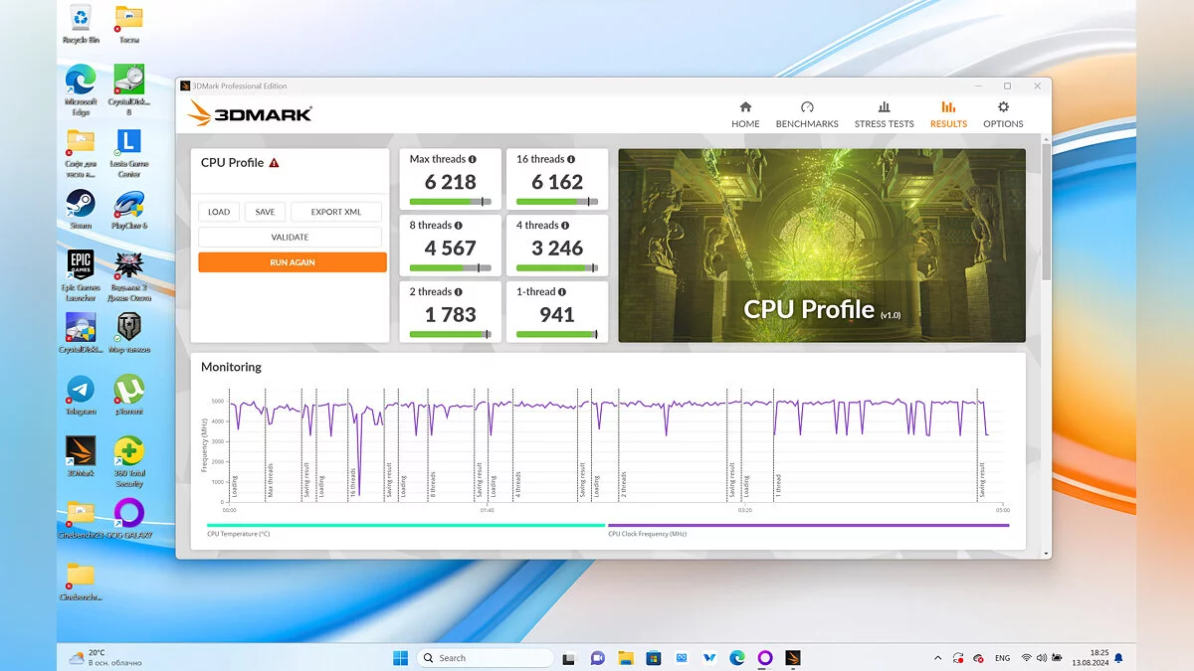Screen dimensions: 1194x671
Task: Click the Validate button
Action: [290, 238]
